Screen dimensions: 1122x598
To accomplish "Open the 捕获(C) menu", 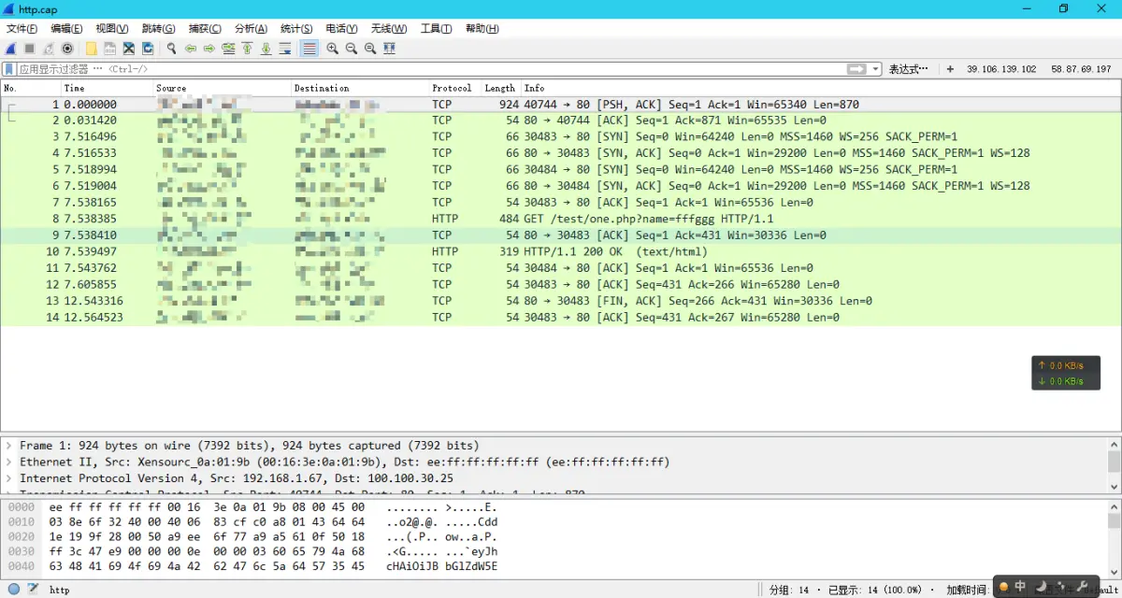I will 205,29.
